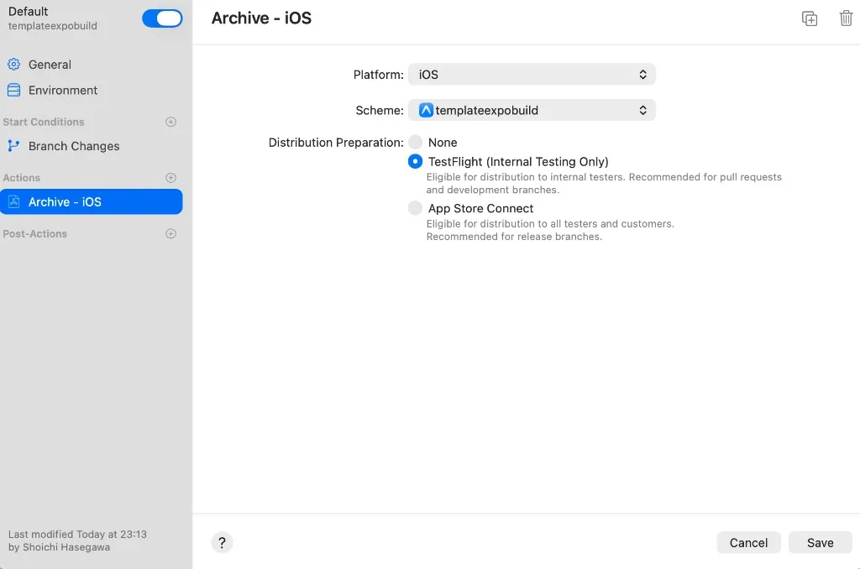Click the Archive - iOS title heading
The height and width of the screenshot is (569, 860).
(261, 18)
